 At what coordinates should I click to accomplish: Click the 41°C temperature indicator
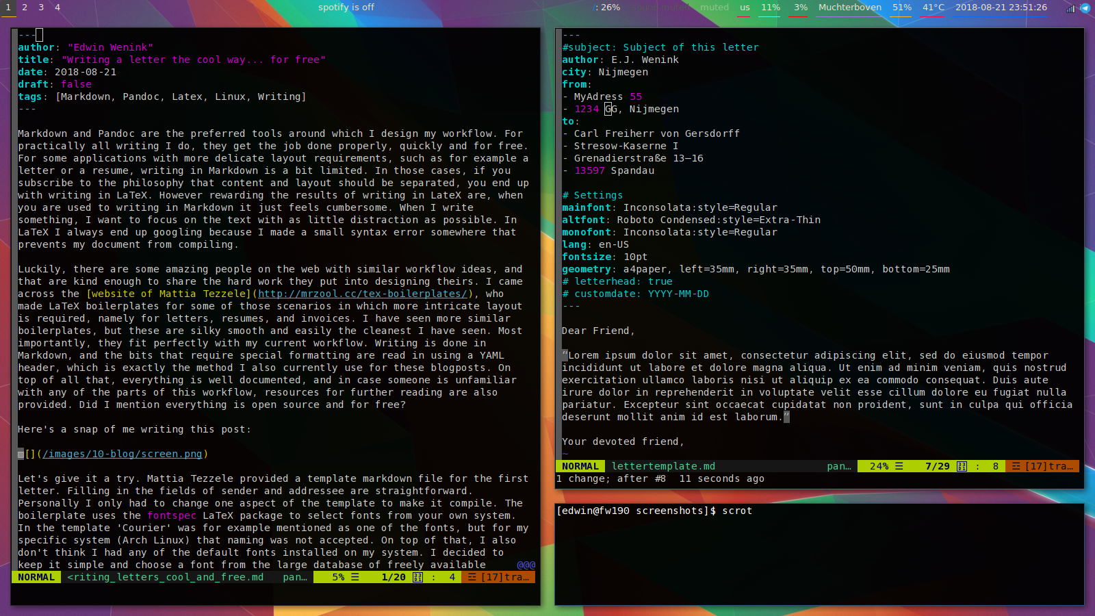pyautogui.click(x=933, y=8)
